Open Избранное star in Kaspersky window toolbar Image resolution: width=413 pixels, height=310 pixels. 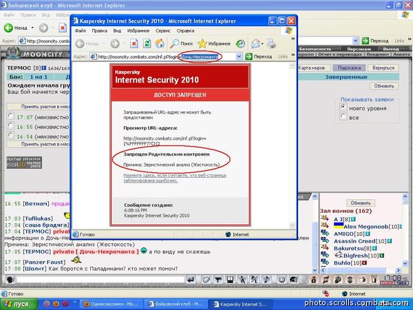(x=214, y=43)
